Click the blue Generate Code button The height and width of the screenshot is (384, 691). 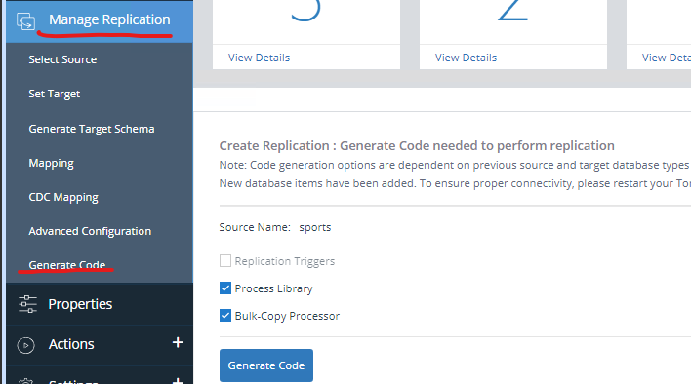pyautogui.click(x=266, y=365)
